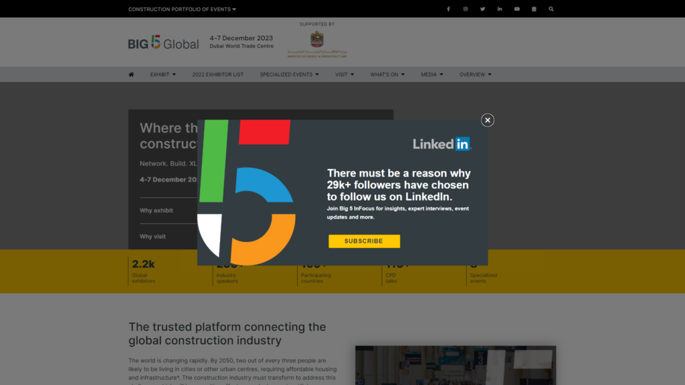Click the Big 5 Global logo

[163, 42]
